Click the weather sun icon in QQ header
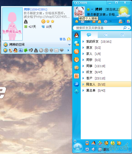The width and height of the screenshot is (132, 154). click(x=124, y=12)
